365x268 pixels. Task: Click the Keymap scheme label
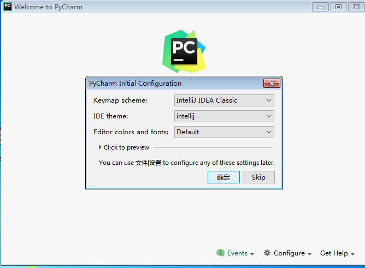120,100
